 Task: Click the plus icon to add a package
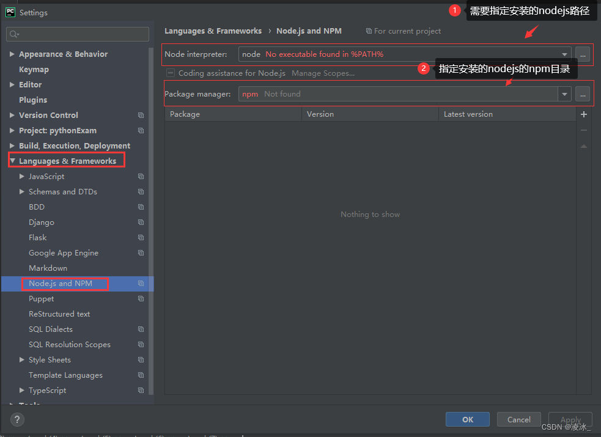584,114
